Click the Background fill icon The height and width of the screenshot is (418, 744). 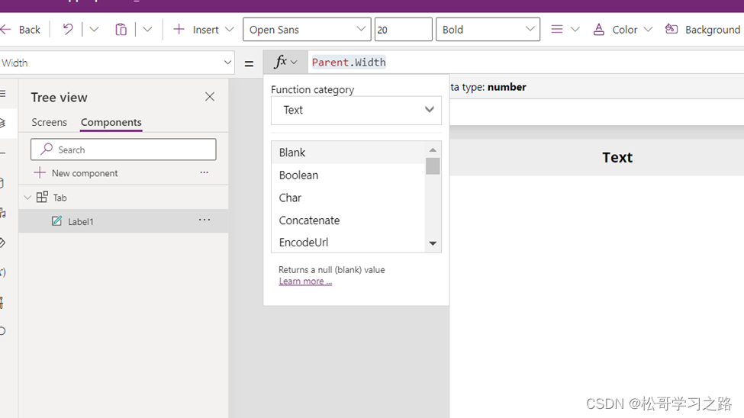[671, 30]
